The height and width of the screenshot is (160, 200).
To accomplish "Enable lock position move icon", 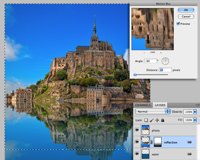I will [157, 120].
